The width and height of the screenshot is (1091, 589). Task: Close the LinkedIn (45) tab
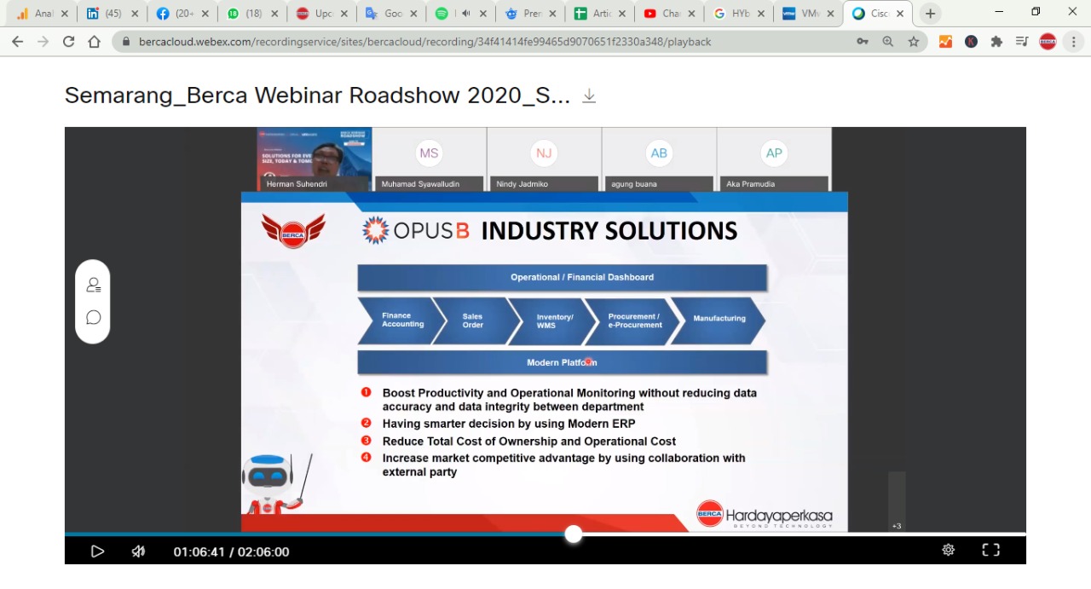[x=135, y=14]
